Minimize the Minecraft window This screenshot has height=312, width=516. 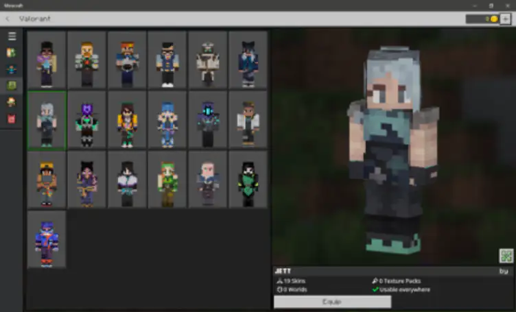point(475,5)
